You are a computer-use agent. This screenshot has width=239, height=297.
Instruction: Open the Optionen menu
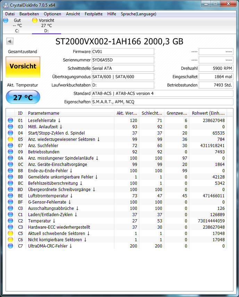52,14
